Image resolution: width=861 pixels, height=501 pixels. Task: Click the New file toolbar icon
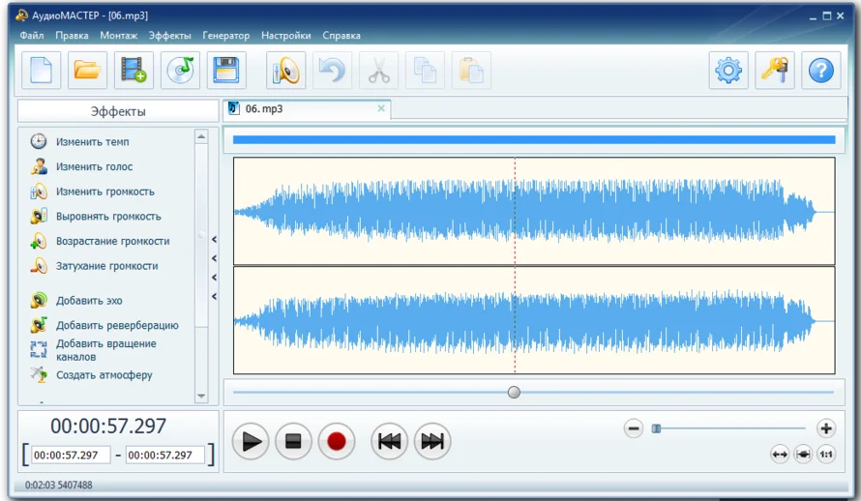pyautogui.click(x=42, y=71)
